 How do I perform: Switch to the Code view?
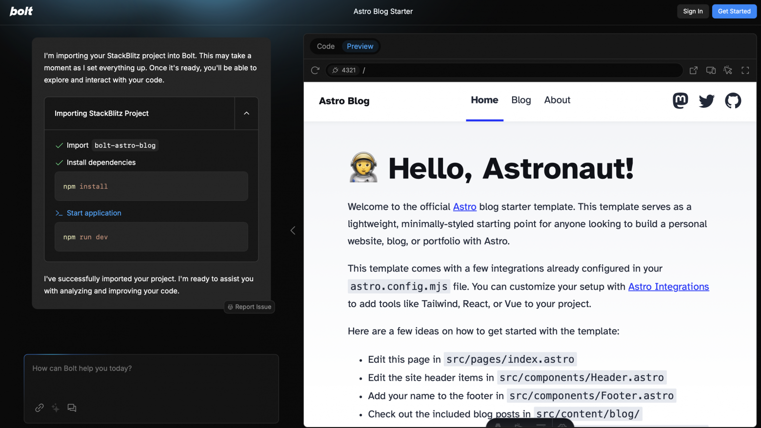325,46
